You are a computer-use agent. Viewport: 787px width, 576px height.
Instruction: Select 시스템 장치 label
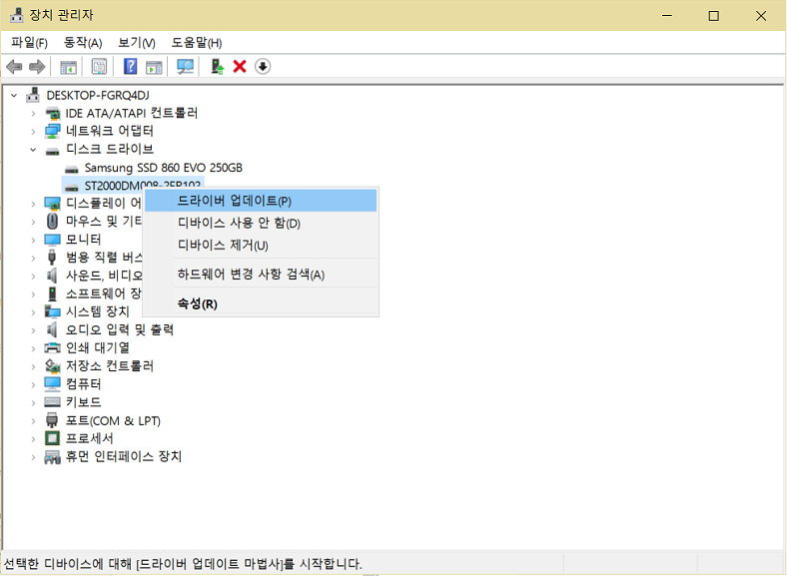tap(98, 311)
